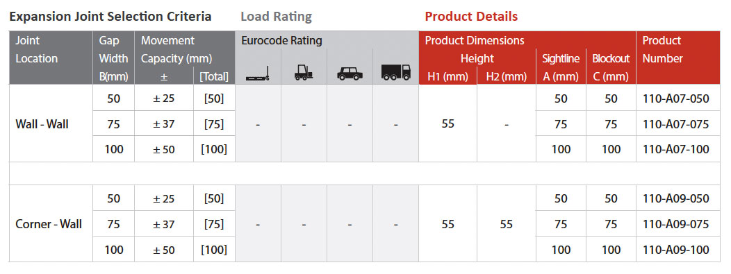Click the Wall - Wall joint location cell
This screenshot has width=731, height=274.
click(51, 123)
